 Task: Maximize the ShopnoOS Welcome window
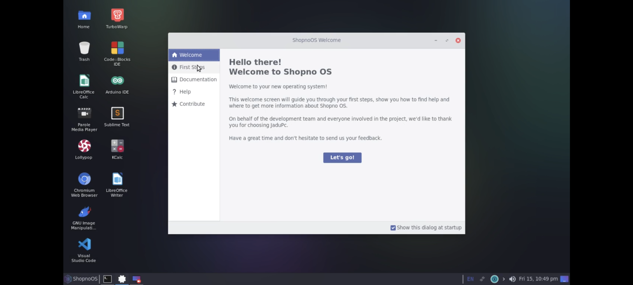447,40
